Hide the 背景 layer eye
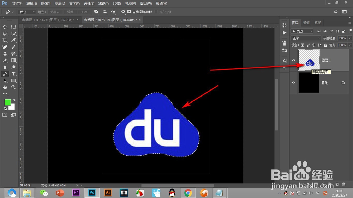The image size is (353, 198). tap(294, 83)
